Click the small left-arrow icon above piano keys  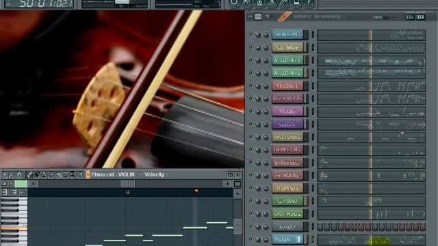pyautogui.click(x=23, y=193)
